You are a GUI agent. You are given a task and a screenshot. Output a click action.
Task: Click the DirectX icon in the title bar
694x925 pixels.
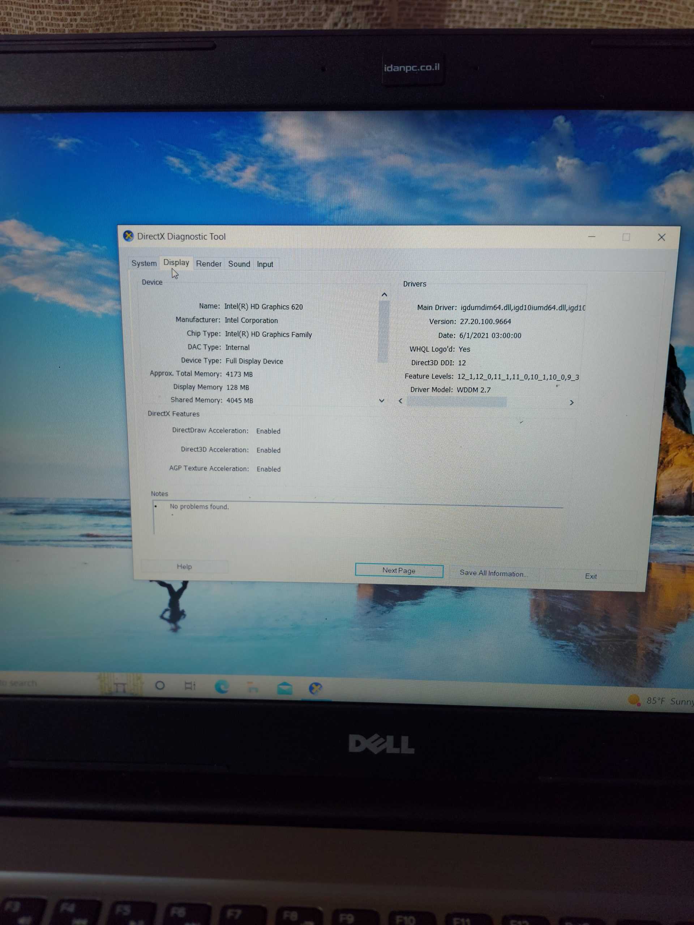pos(128,236)
